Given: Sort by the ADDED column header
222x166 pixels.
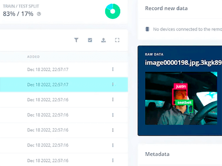Looking at the screenshot, I should 33,57.
